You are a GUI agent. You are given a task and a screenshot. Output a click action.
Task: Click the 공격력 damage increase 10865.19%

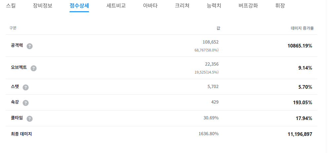(300, 46)
